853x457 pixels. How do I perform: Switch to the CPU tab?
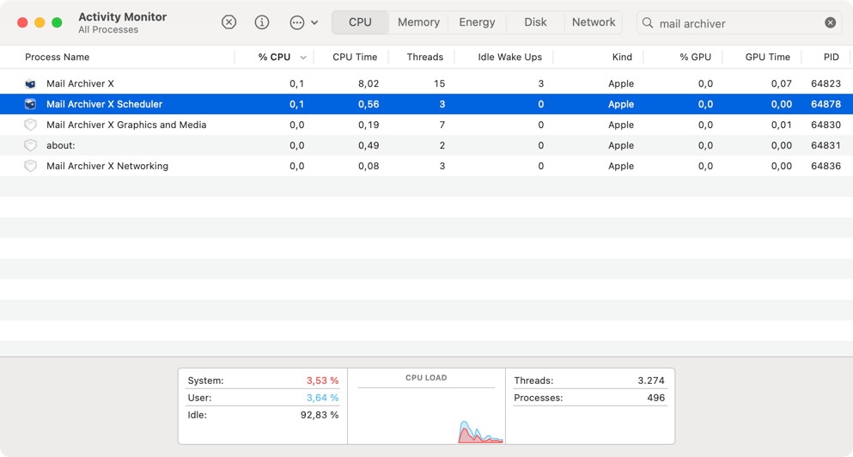coord(360,22)
